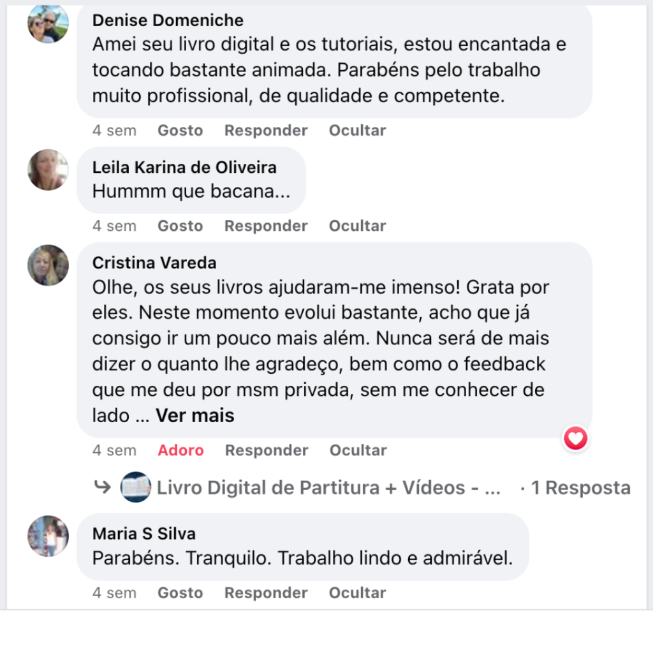Click the 4 sem timestamp on Maria's comment

[114, 592]
